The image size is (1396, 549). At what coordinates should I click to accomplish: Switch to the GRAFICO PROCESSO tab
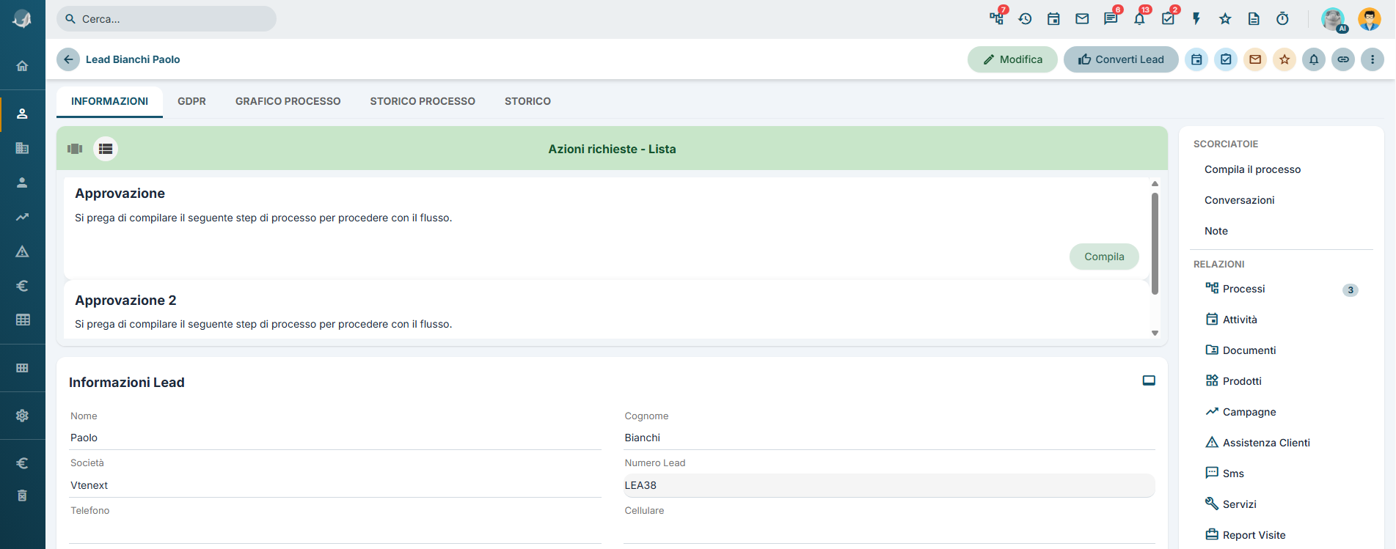288,101
